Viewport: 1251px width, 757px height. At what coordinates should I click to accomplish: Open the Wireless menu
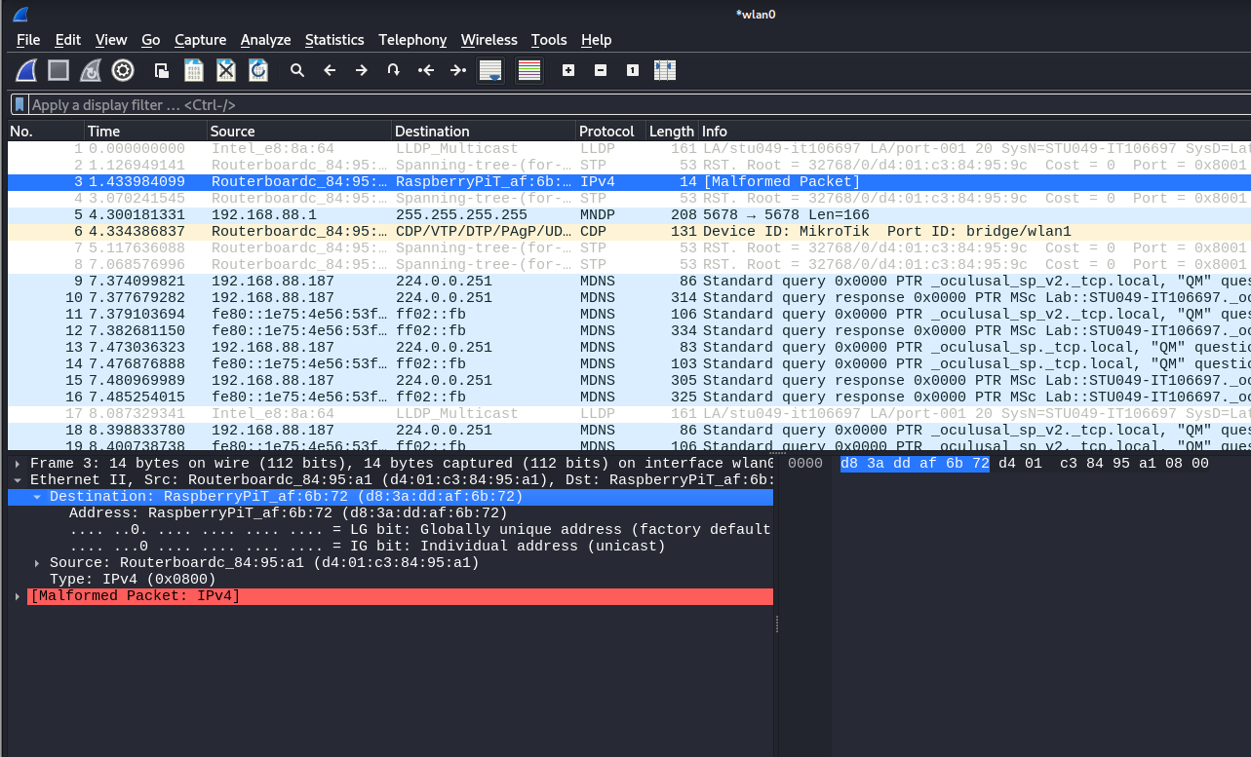[x=489, y=40]
